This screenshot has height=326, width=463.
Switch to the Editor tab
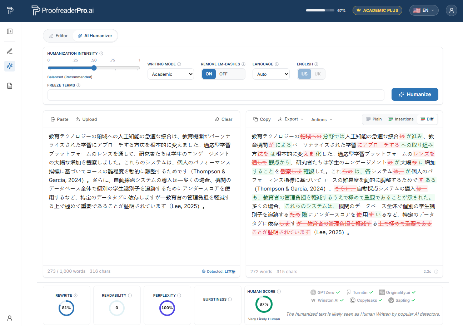pyautogui.click(x=58, y=36)
